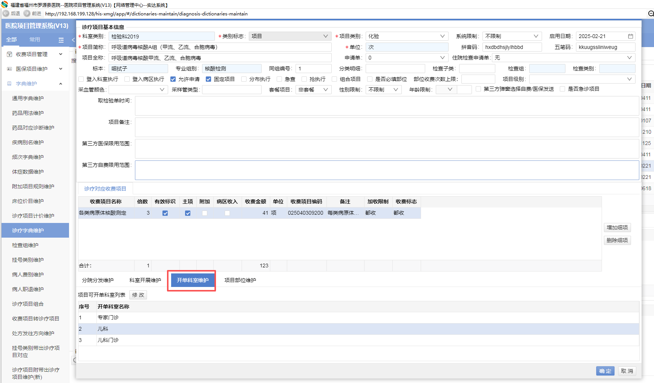The image size is (654, 383).
Task: Open the 申请单 dropdown
Action: pyautogui.click(x=407, y=58)
